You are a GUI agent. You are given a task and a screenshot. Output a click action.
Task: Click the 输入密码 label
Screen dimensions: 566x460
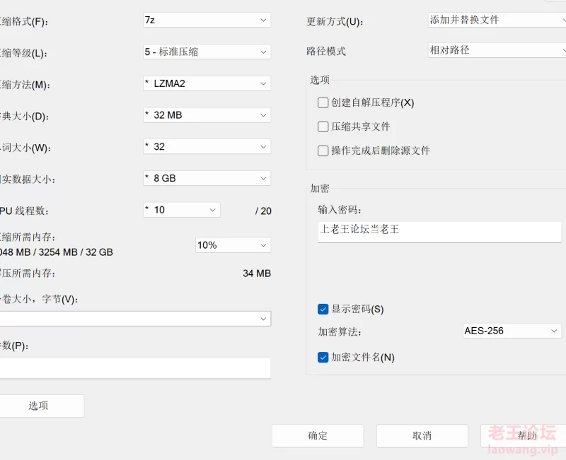click(340, 209)
